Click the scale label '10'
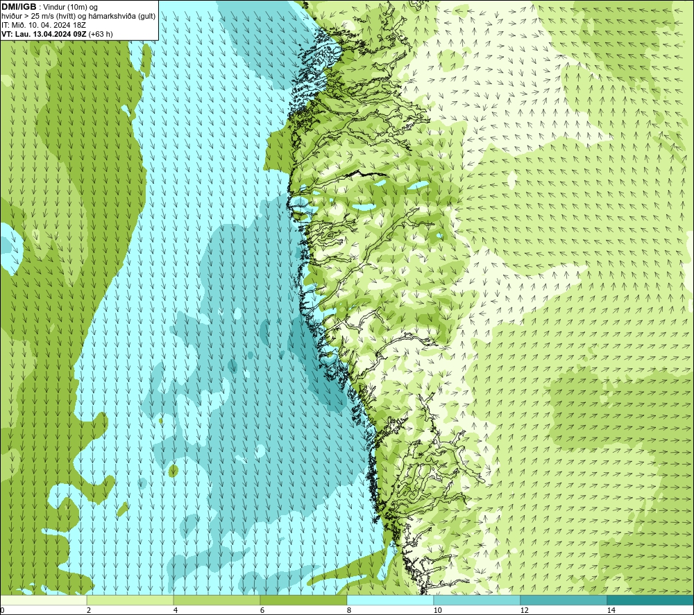Image resolution: width=694 pixels, height=615 pixels. click(x=438, y=610)
